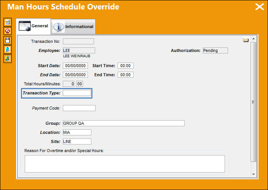268x190 pixels.
Task: Click the Total Hours box showing 0
Action: coord(69,84)
